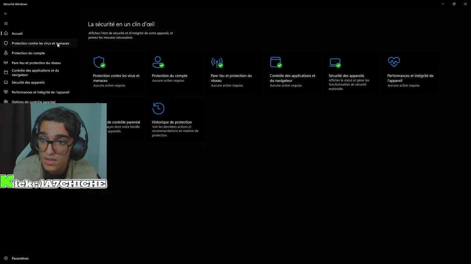Click the webcam overlay of the streamer
Image resolution: width=471 pixels, height=264 pixels.
point(53,146)
